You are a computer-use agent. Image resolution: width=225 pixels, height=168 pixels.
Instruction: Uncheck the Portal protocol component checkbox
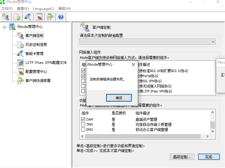coord(83,76)
